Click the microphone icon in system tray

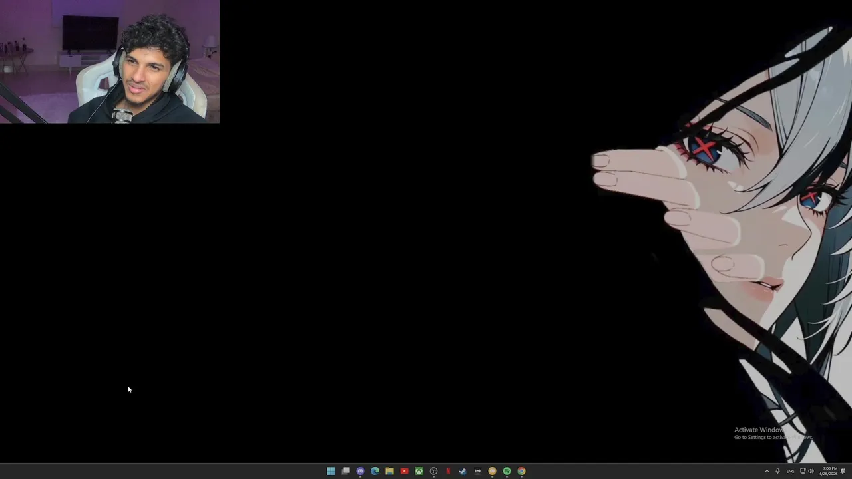click(x=777, y=471)
